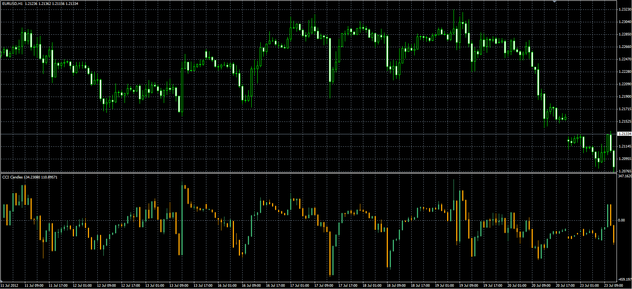This screenshot has height=289, width=632.
Task: Click the 1.23040 price axis label
Action: 625,22
